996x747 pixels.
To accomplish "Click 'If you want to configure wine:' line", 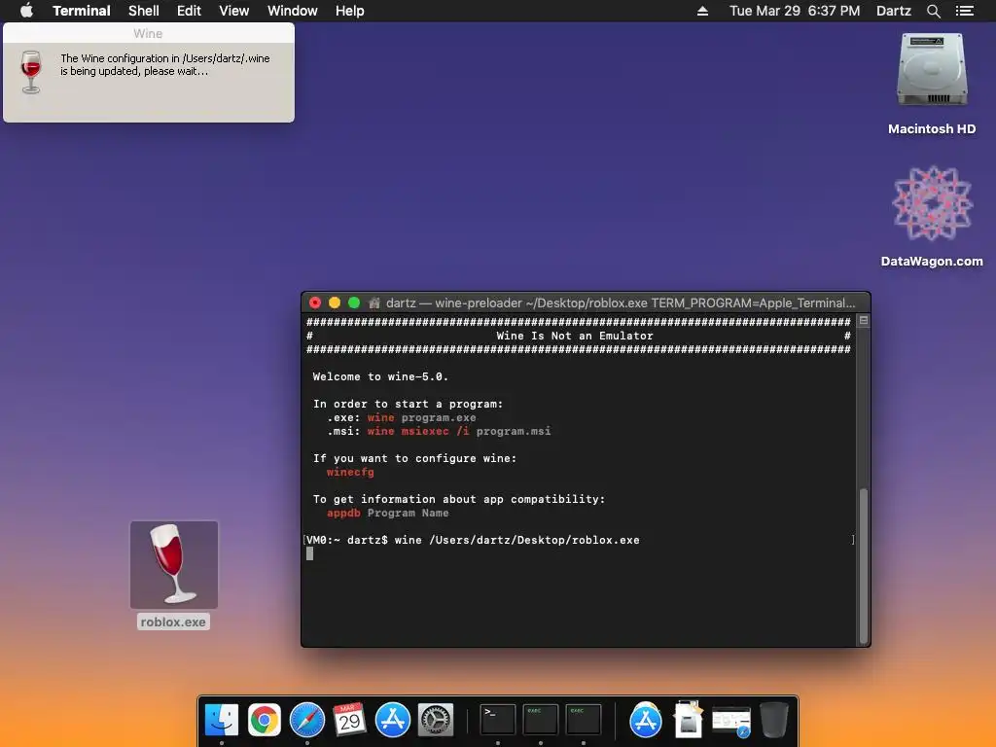I will [x=414, y=458].
